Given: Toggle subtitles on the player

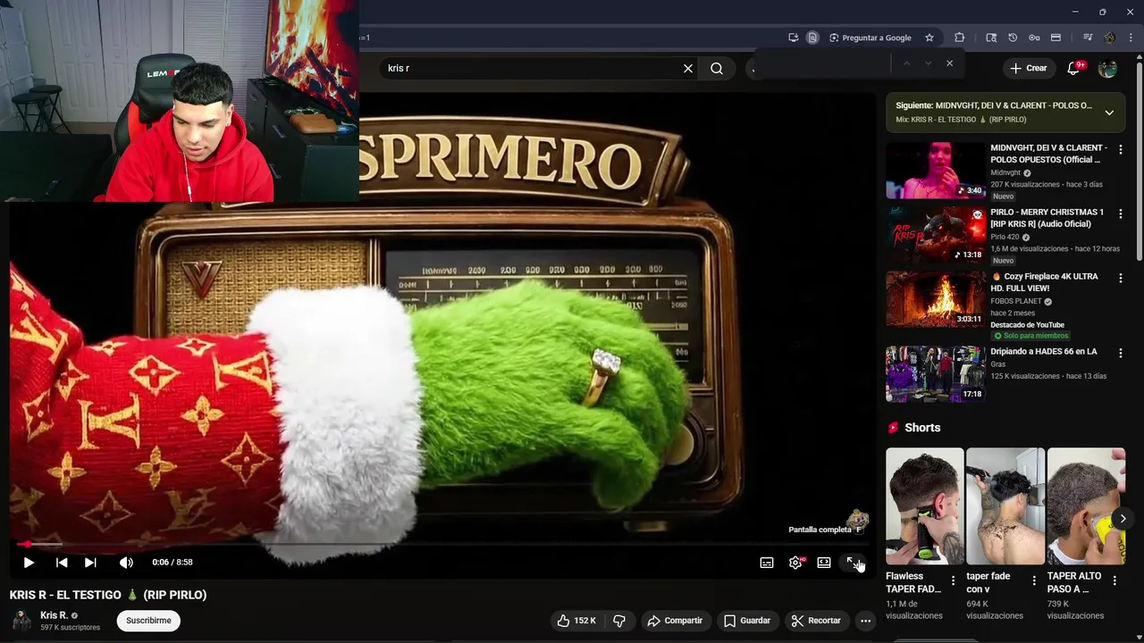Looking at the screenshot, I should point(767,563).
